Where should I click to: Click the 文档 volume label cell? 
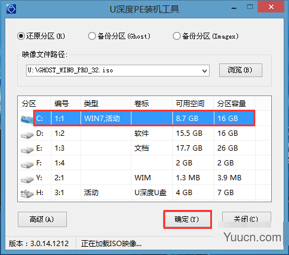pyautogui.click(x=142, y=148)
